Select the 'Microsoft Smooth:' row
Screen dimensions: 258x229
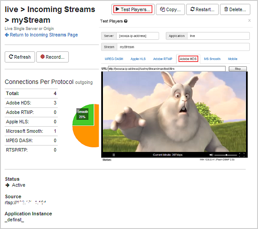coord(31,131)
